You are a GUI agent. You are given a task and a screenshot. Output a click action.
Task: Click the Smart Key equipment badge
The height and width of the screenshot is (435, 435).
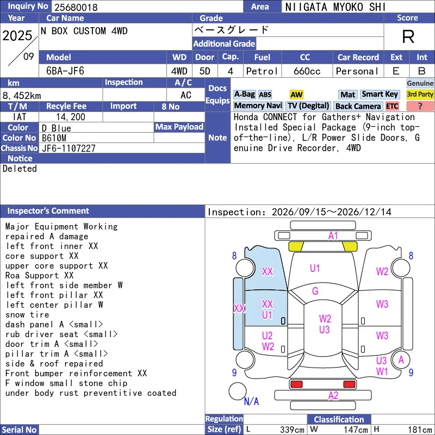pos(380,94)
